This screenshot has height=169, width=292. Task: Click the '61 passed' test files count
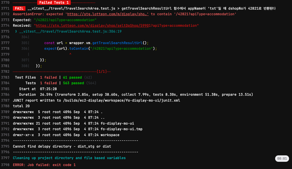[72, 77]
